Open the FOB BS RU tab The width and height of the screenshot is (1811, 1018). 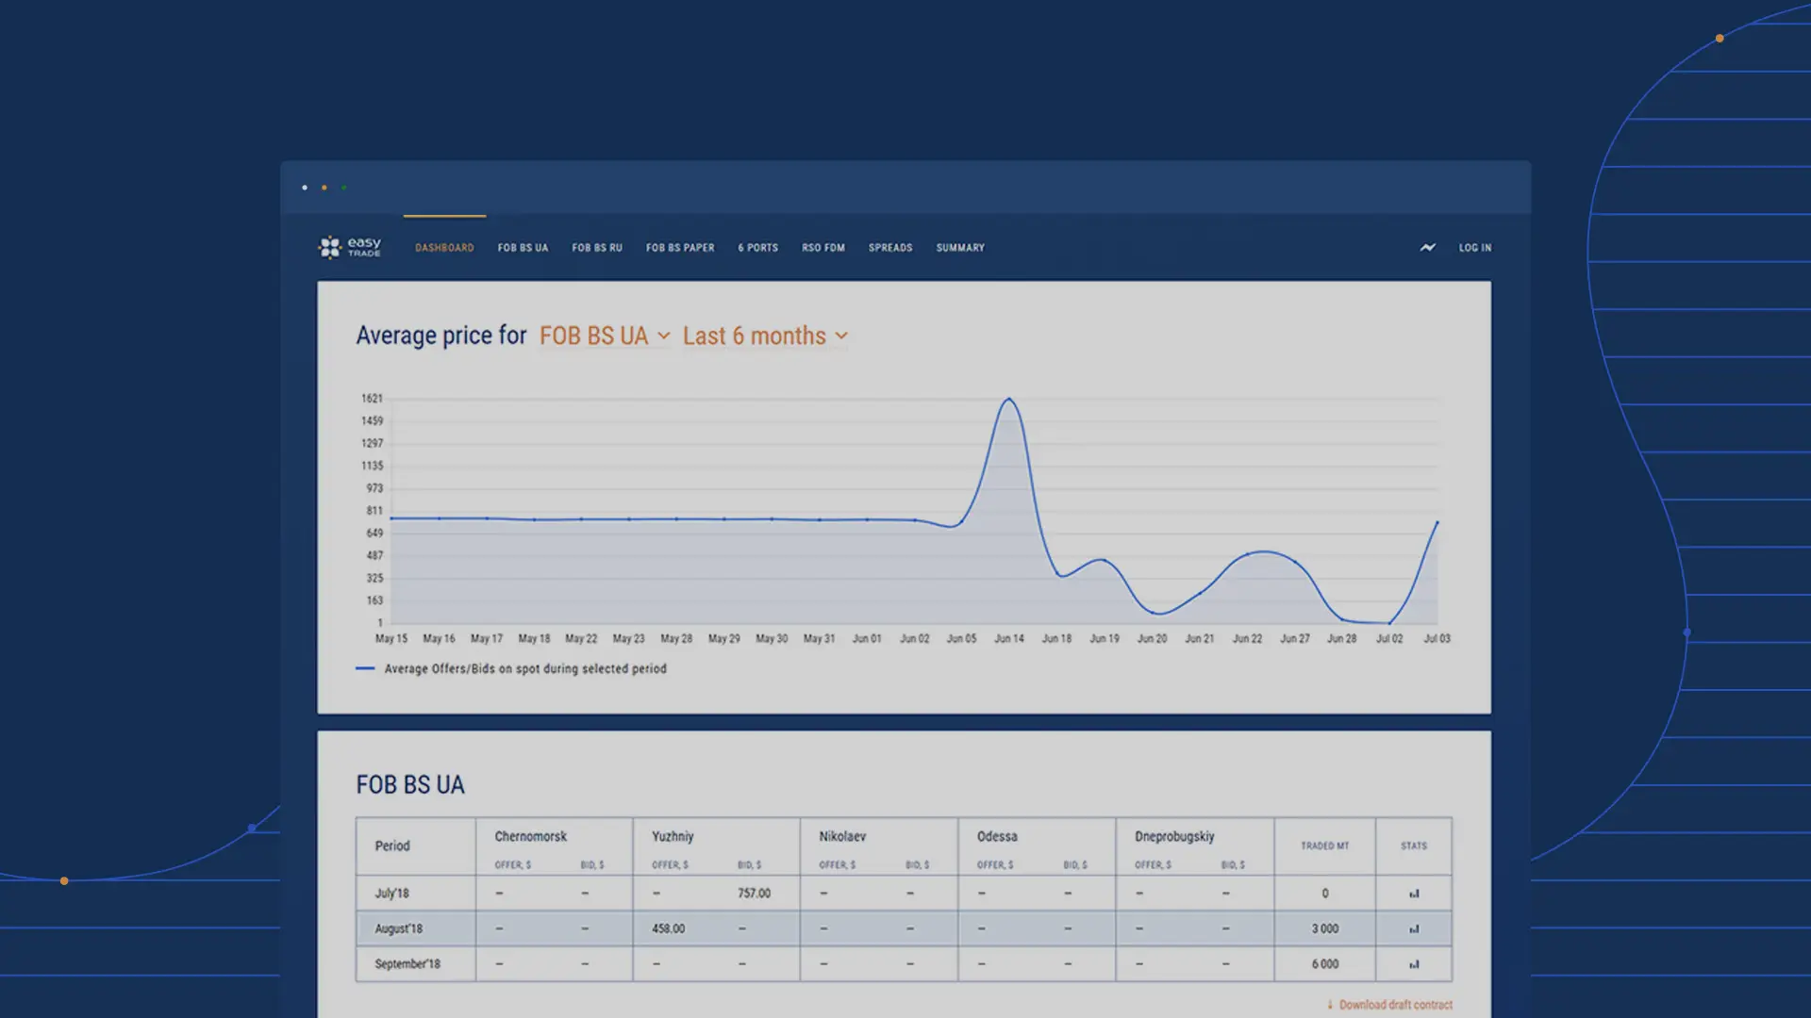(596, 248)
